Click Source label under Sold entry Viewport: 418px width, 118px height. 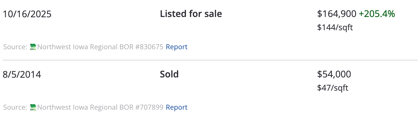coord(15,107)
